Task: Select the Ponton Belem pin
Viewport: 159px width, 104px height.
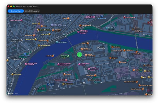Action: (57, 42)
